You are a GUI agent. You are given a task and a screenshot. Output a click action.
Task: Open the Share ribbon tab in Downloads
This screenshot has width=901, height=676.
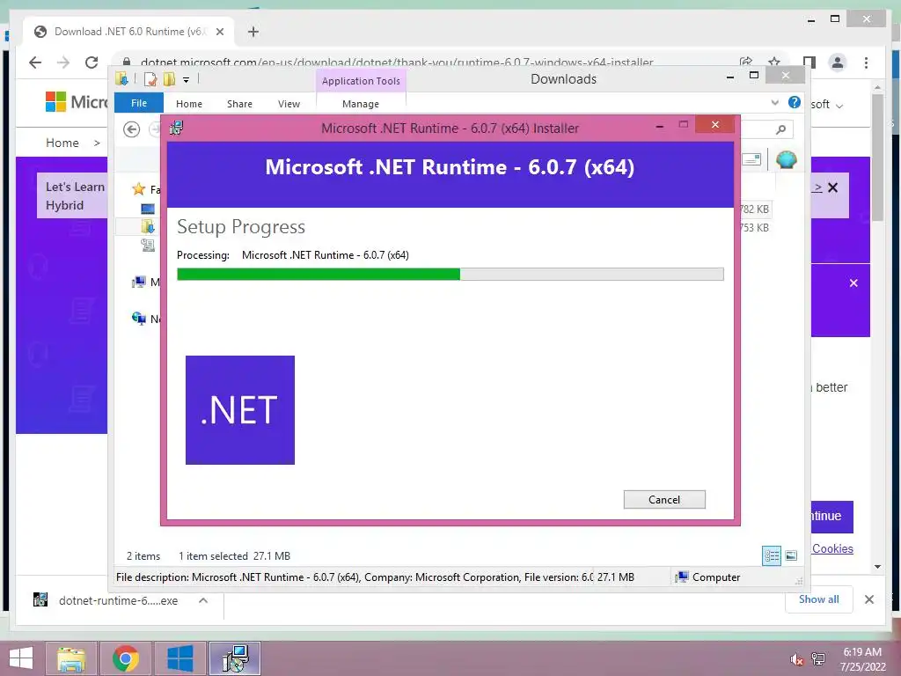tap(239, 104)
